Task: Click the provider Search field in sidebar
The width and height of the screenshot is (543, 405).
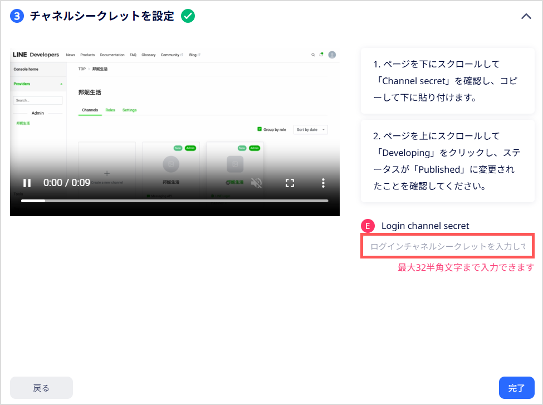Action: [38, 100]
